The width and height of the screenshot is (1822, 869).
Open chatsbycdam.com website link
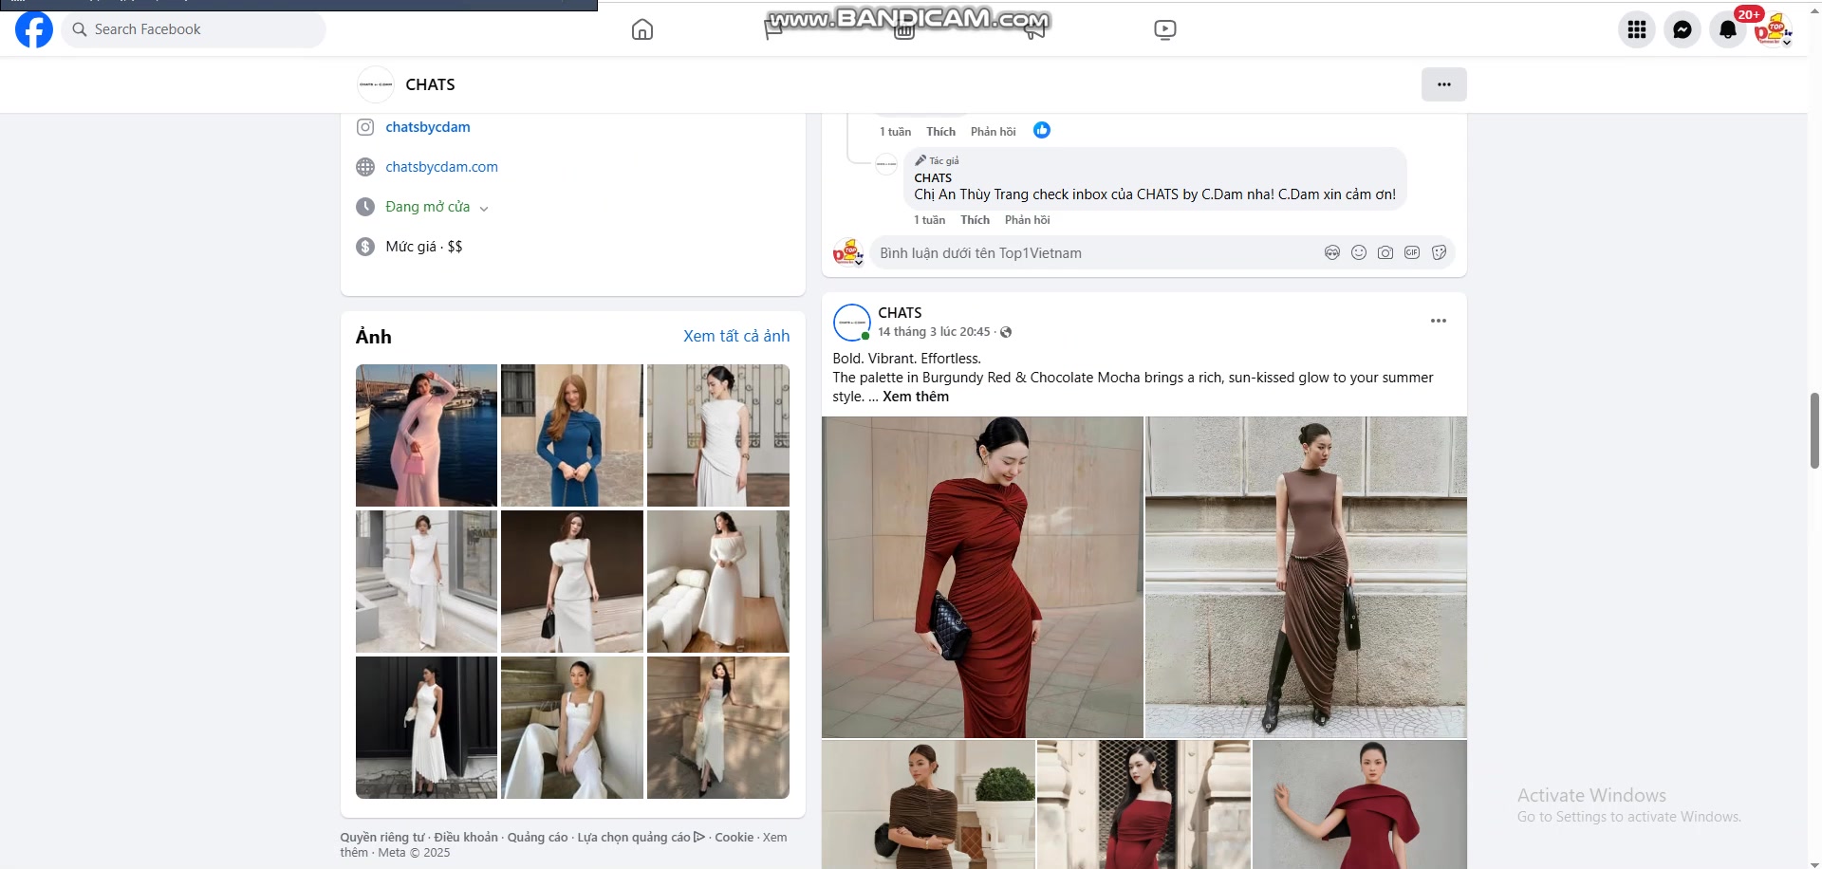441,167
